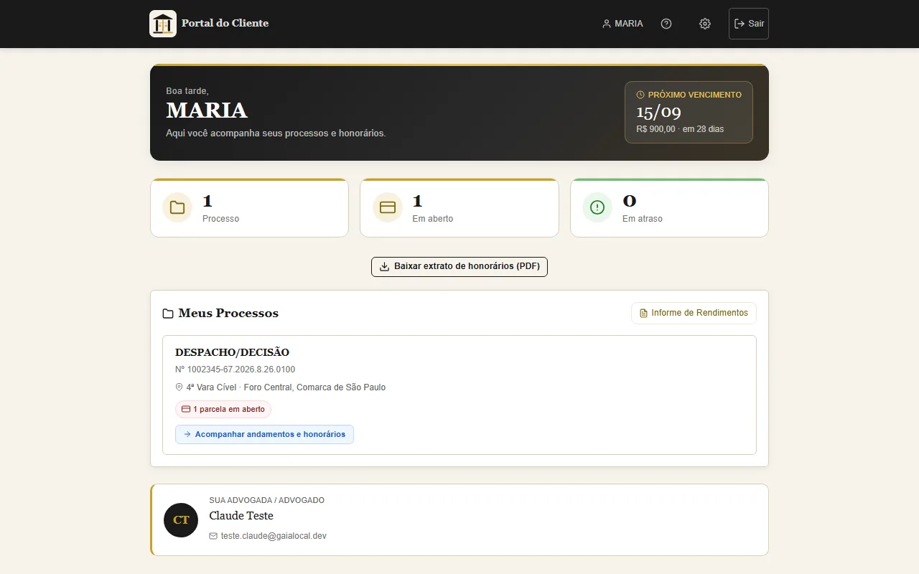Click the lawyer name Claude Teste
The image size is (919, 574).
[241, 516]
